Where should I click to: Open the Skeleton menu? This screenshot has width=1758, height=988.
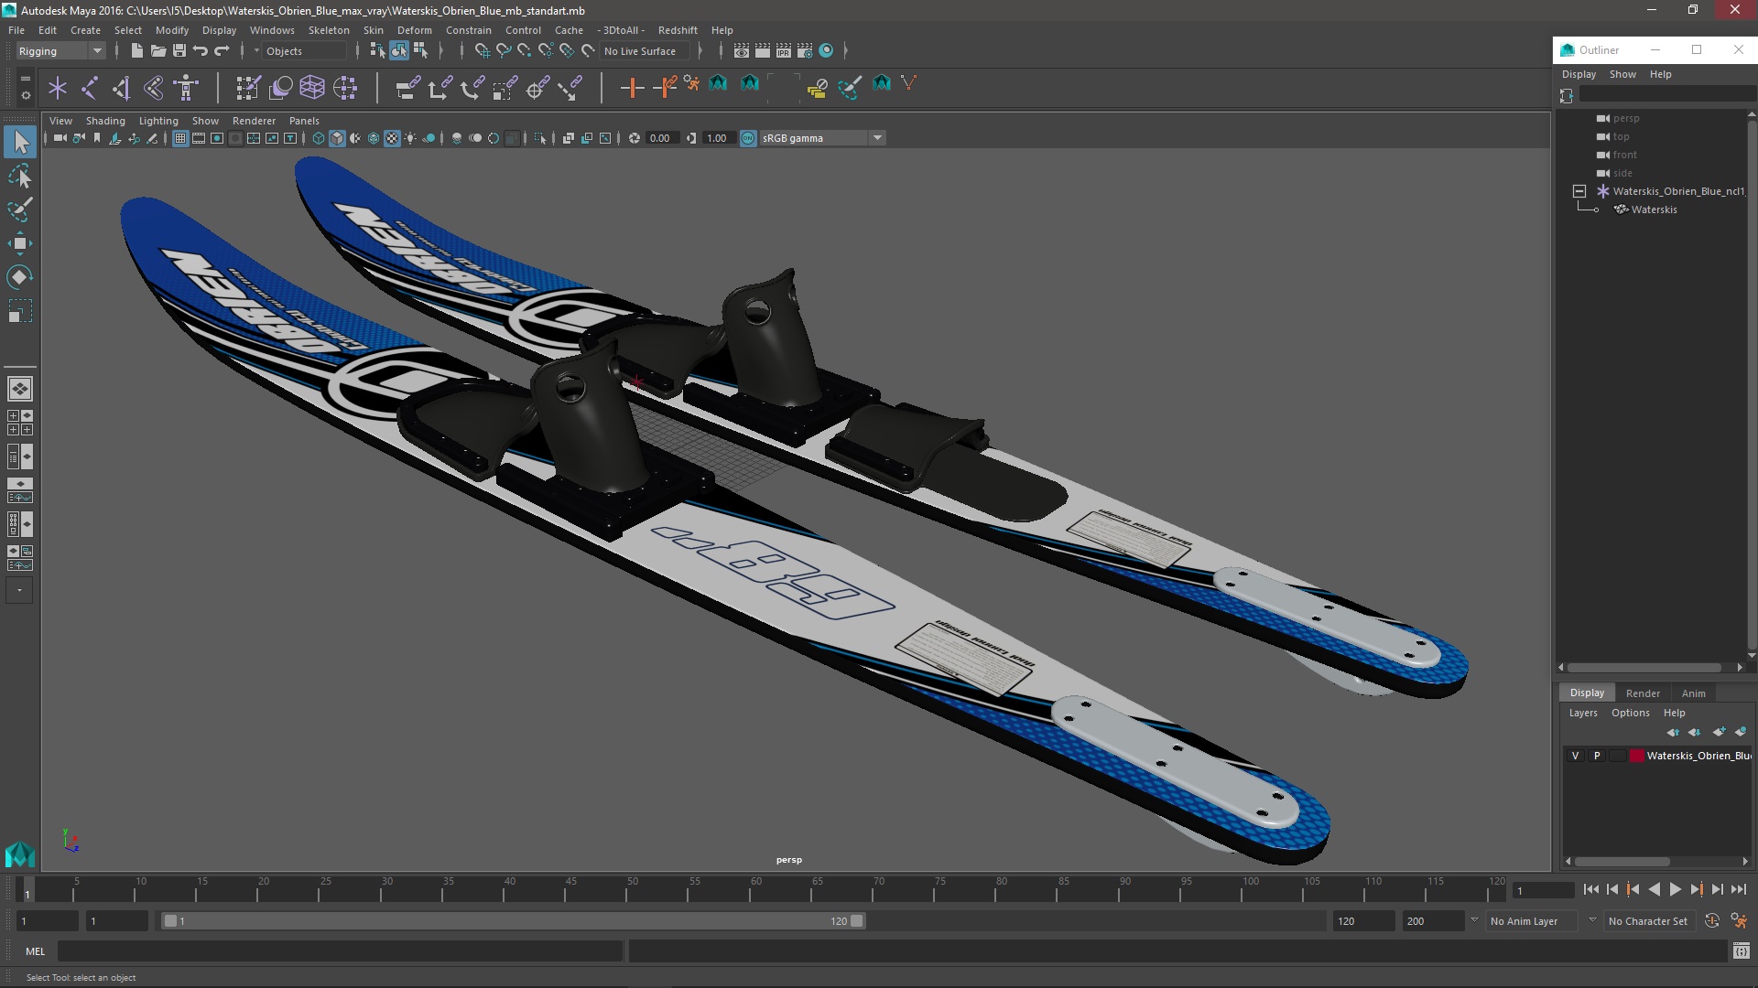tap(329, 30)
